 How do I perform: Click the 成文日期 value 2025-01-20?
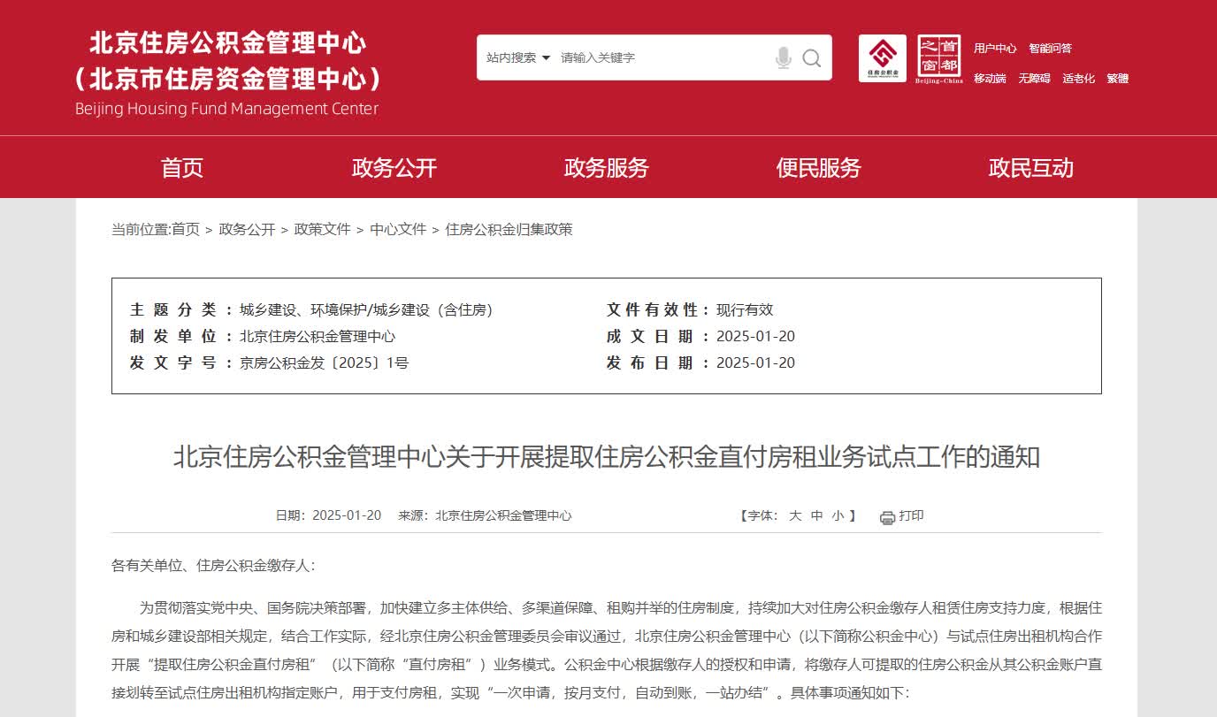[x=755, y=336]
